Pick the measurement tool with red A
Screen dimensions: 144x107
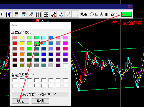coord(53,14)
